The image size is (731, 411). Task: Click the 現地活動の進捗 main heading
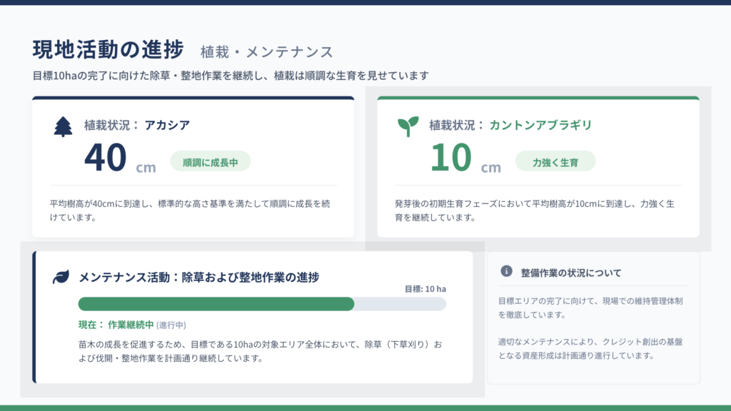pyautogui.click(x=109, y=49)
